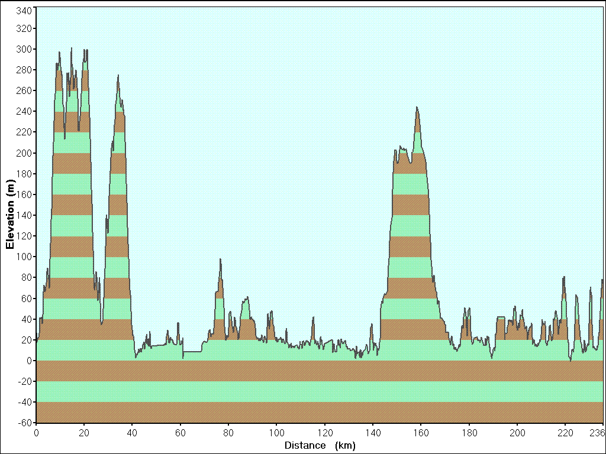Click the 100 km distance tick label
This screenshot has height=454, width=606.
click(277, 433)
